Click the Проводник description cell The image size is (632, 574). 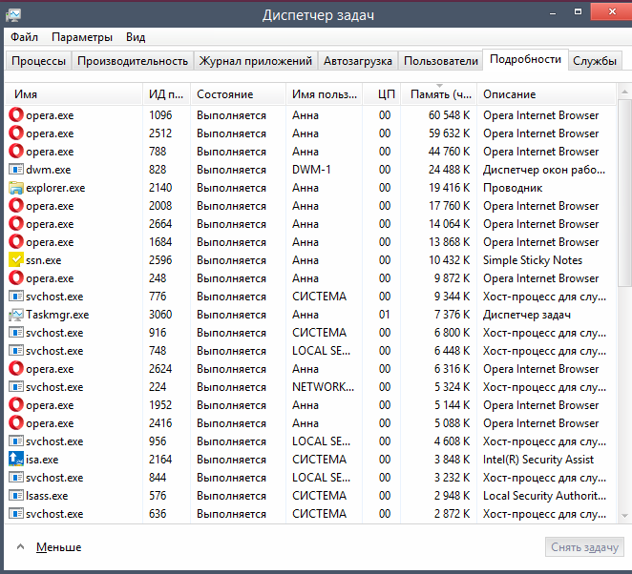click(513, 188)
